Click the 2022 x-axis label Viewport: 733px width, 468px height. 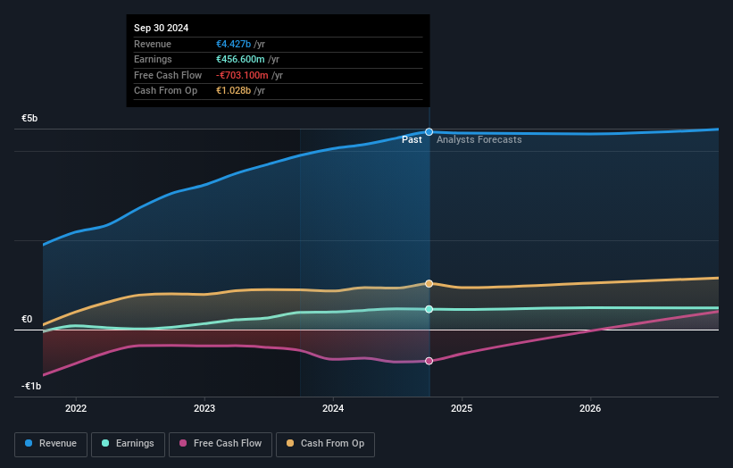tap(76, 408)
